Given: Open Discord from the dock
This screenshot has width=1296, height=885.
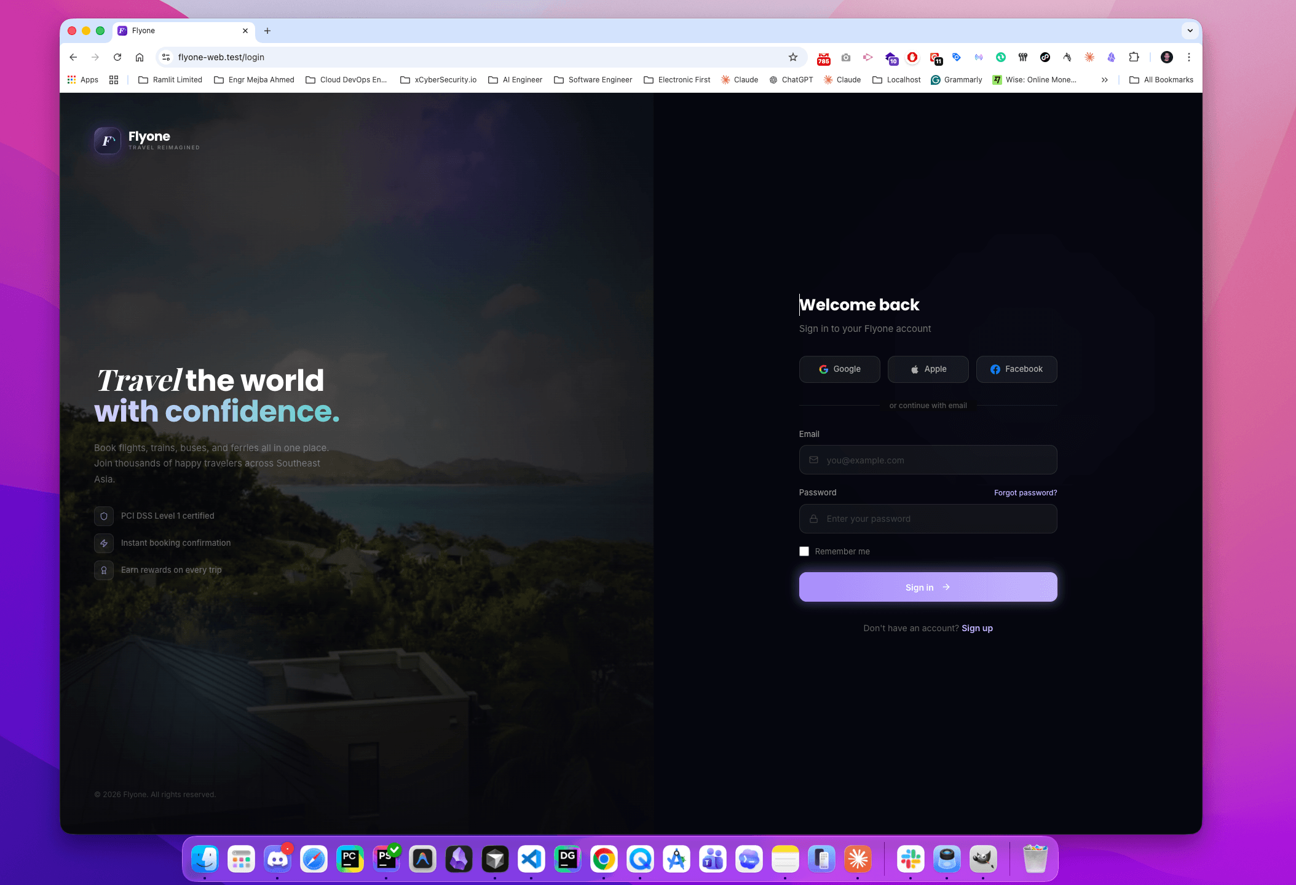Looking at the screenshot, I should (x=277, y=859).
